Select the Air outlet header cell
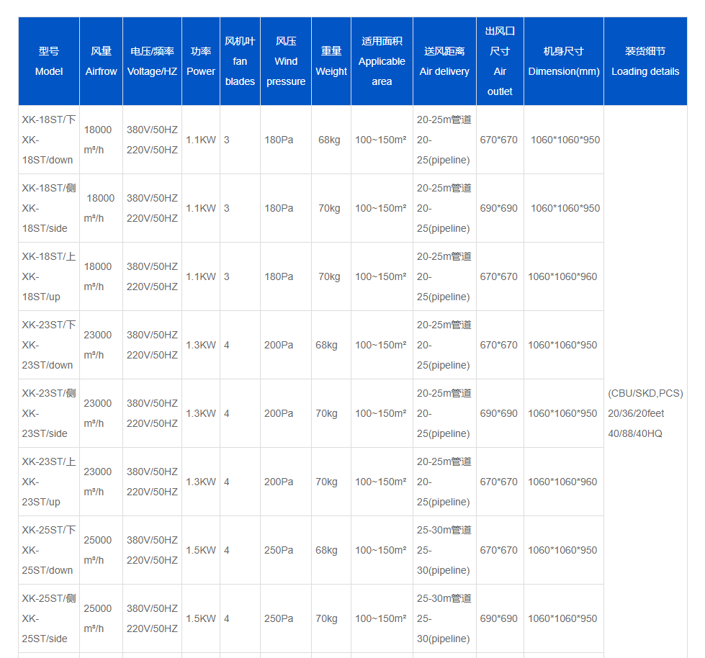Screen dimensions: 705x658 pos(500,61)
